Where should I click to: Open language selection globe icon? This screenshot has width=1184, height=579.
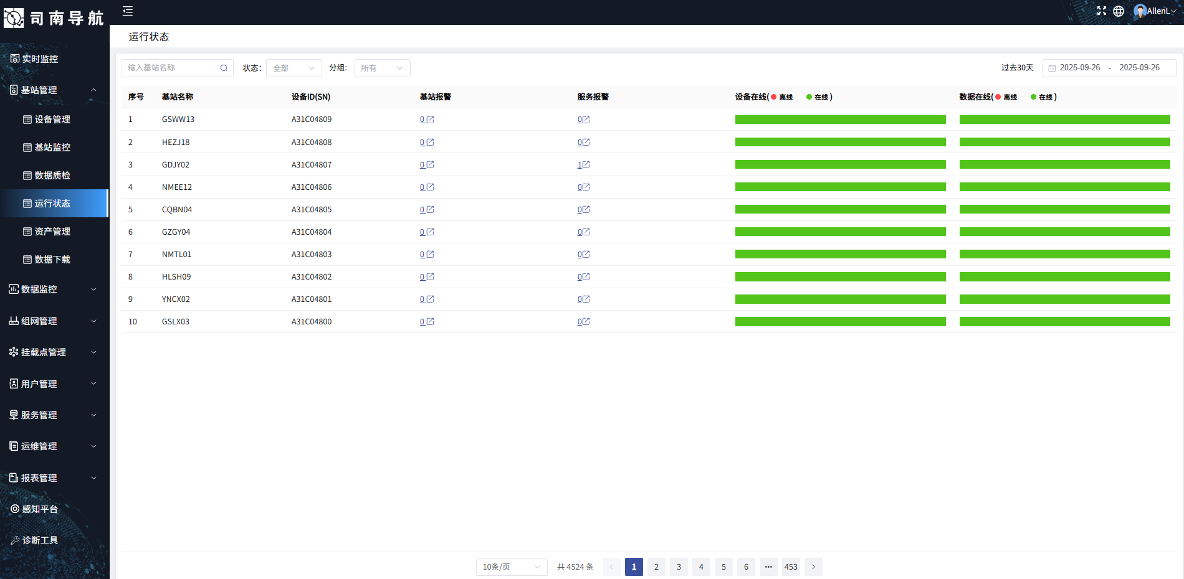point(1119,11)
